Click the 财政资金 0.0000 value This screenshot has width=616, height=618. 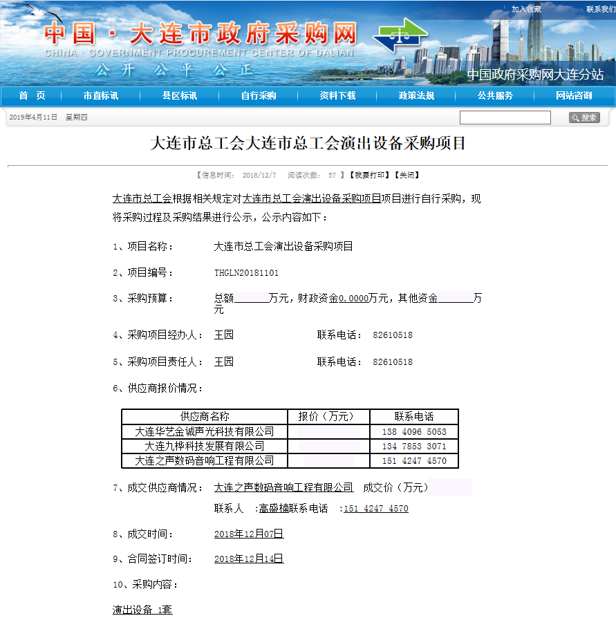coord(353,299)
